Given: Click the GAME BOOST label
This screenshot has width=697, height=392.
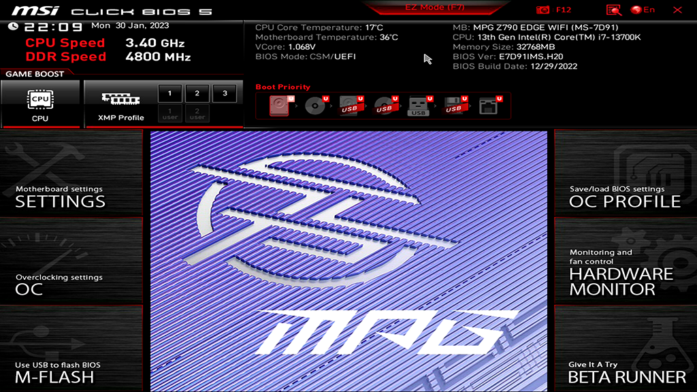Looking at the screenshot, I should tap(35, 73).
